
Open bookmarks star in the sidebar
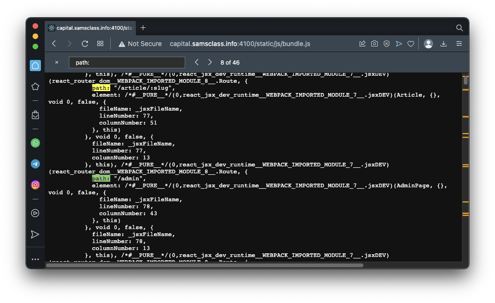(x=35, y=86)
